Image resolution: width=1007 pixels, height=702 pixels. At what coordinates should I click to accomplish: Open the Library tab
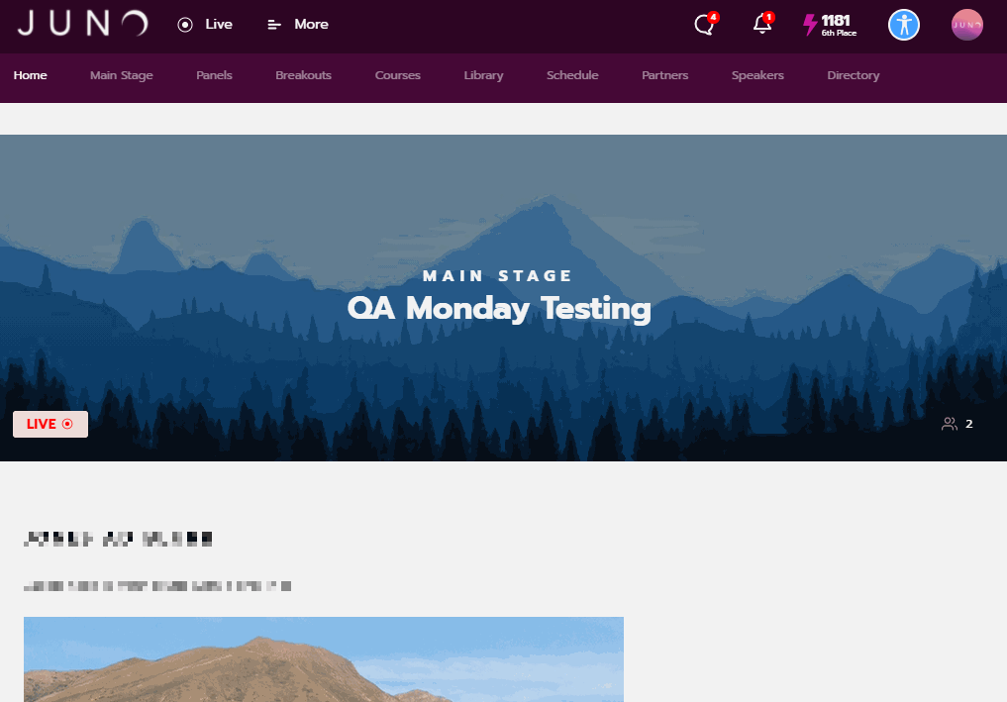click(x=483, y=75)
